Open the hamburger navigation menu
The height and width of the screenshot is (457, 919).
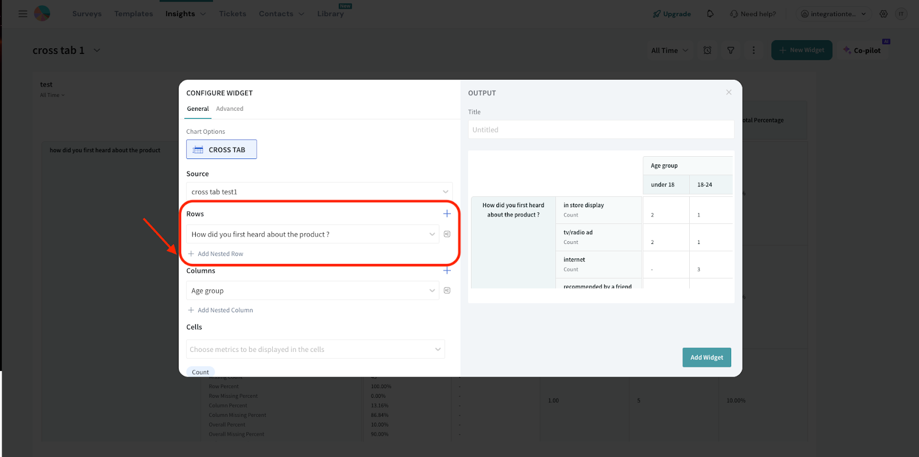pyautogui.click(x=23, y=14)
